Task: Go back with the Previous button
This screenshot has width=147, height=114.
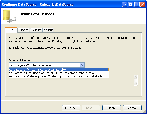Action: [71, 108]
